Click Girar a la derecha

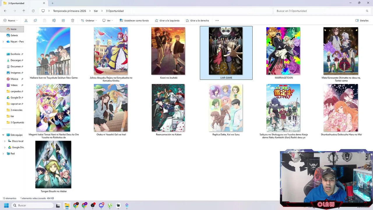click(x=197, y=20)
